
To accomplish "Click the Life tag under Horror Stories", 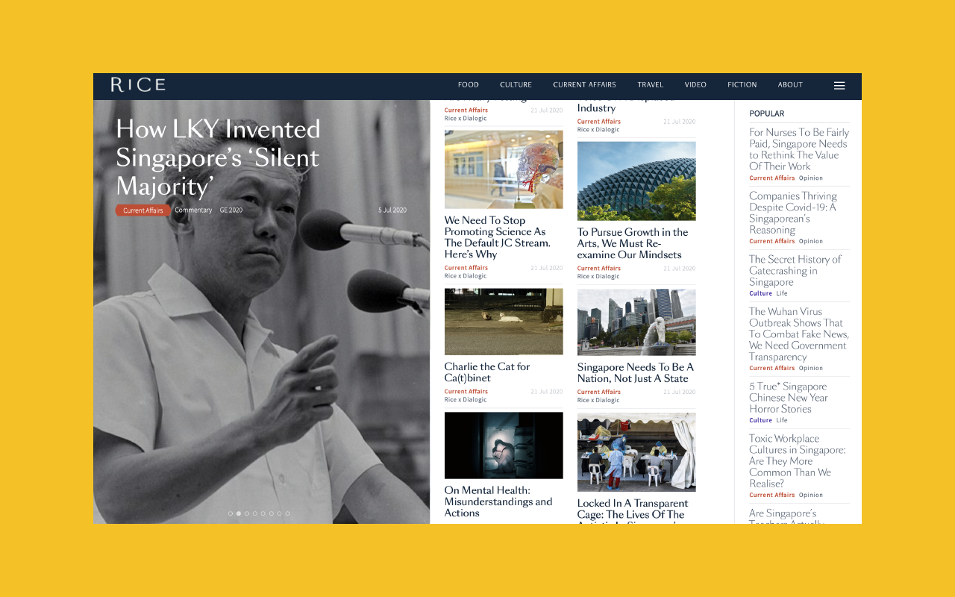I will (x=782, y=420).
